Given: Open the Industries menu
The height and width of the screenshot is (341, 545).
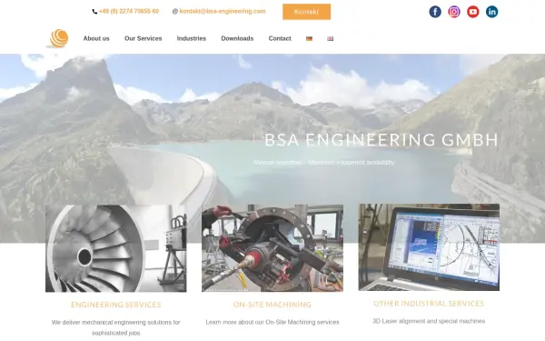Looking at the screenshot, I should tap(192, 38).
